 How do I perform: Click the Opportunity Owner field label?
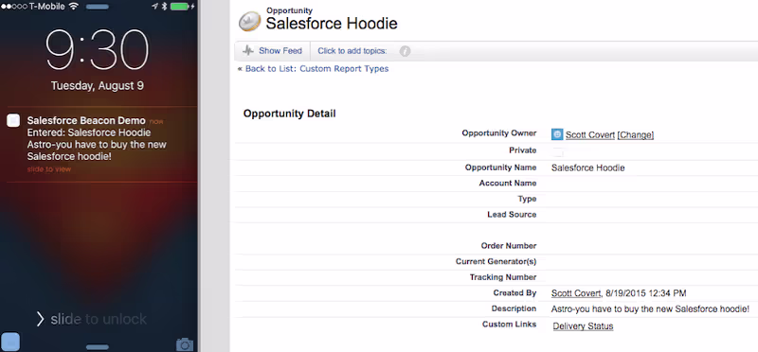pos(499,133)
